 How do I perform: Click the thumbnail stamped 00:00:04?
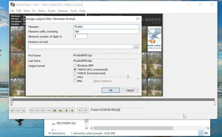17,65
